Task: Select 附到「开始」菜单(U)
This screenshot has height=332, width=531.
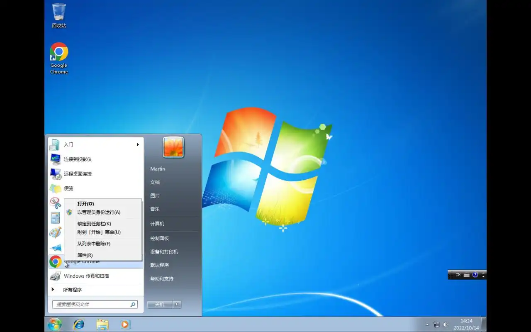Action: (x=103, y=232)
